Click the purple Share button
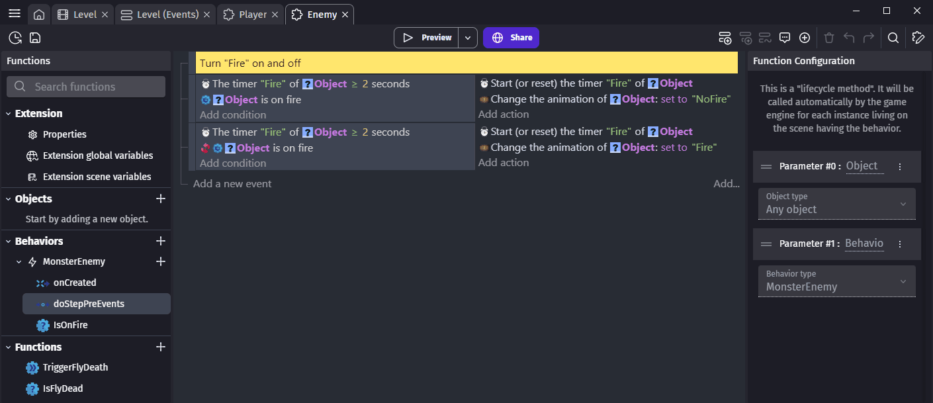 tap(511, 38)
